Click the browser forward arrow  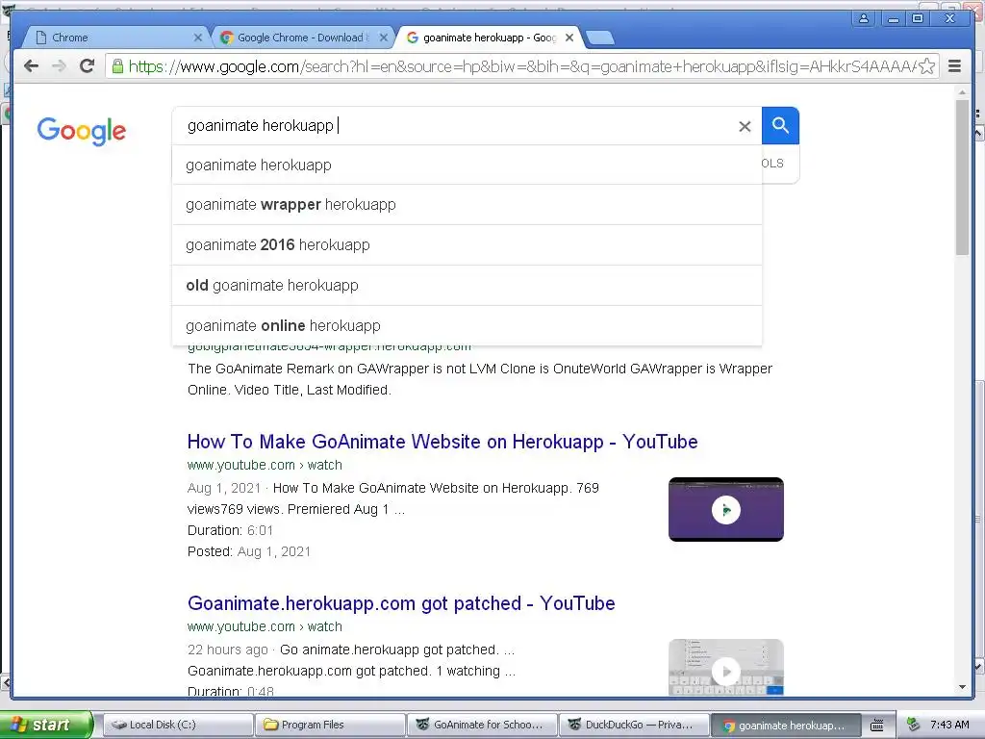pos(59,65)
